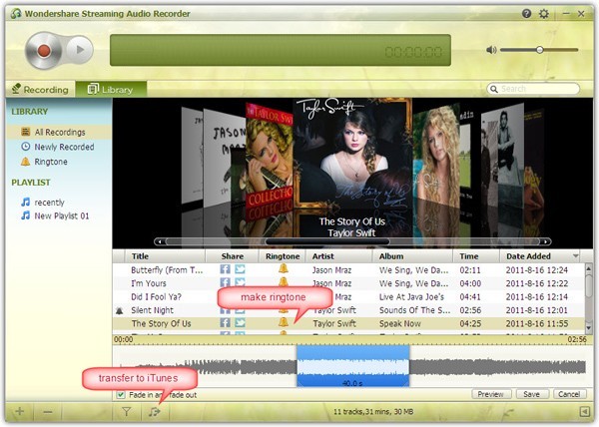The image size is (599, 427).
Task: Toggle the Fade in and fade out checkbox
Action: tap(121, 394)
